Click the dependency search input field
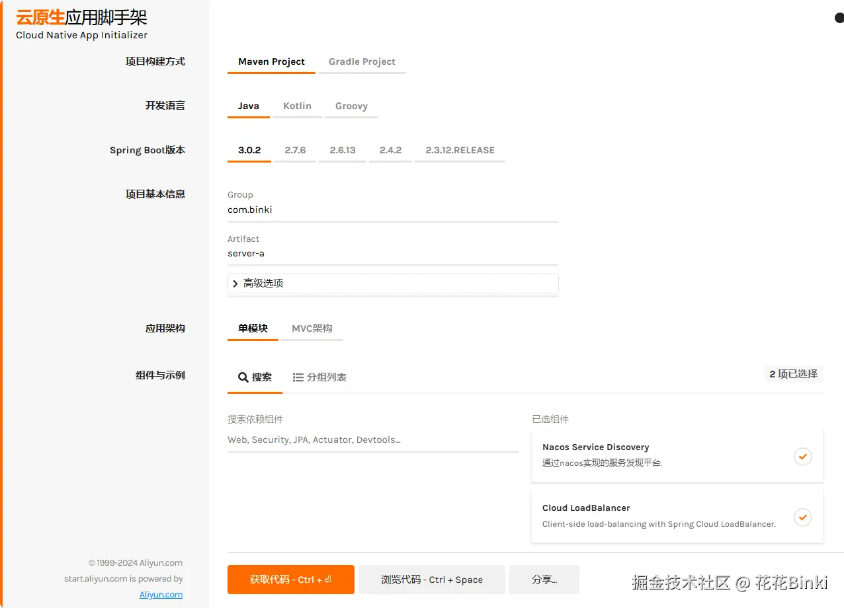Viewport: 844px width, 608px height. point(373,440)
